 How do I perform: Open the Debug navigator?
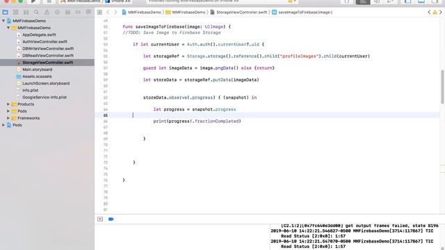(x=67, y=12)
